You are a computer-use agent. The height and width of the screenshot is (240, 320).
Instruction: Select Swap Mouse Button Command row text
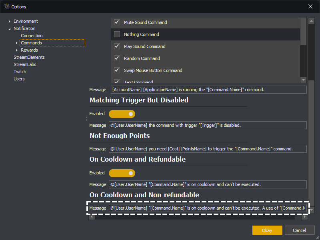153,70
